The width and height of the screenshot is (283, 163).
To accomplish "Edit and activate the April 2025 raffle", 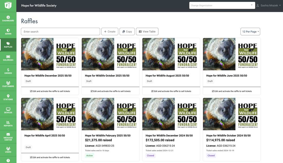I will 50,157.
